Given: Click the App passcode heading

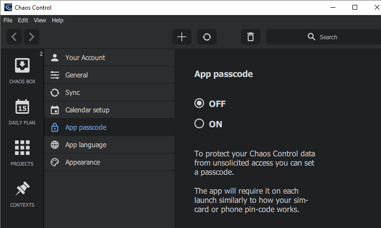Looking at the screenshot, I should point(223,74).
